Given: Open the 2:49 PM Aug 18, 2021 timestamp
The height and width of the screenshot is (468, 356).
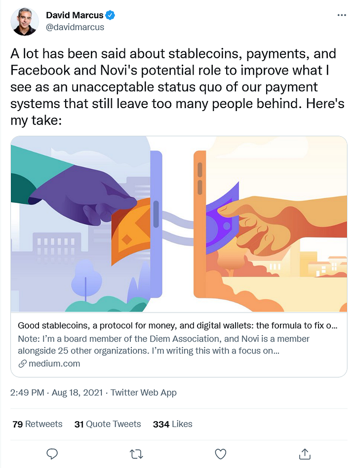Looking at the screenshot, I should click(x=56, y=392).
